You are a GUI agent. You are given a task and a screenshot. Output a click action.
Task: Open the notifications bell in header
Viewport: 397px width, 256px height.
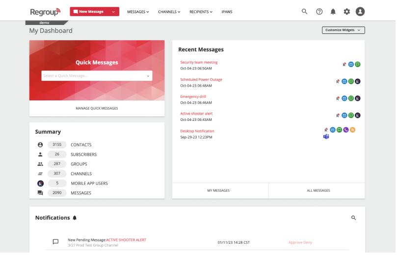(x=333, y=12)
